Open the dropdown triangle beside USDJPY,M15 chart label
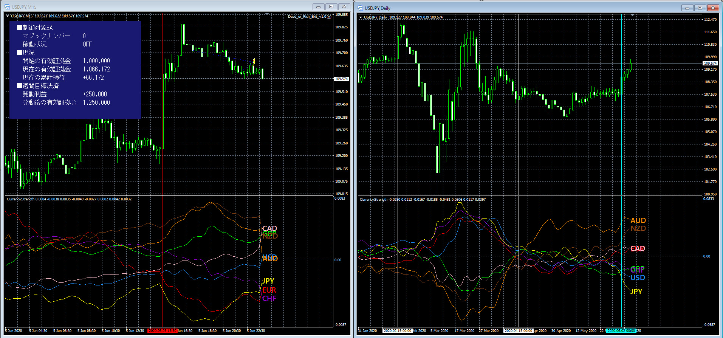 click(8, 16)
